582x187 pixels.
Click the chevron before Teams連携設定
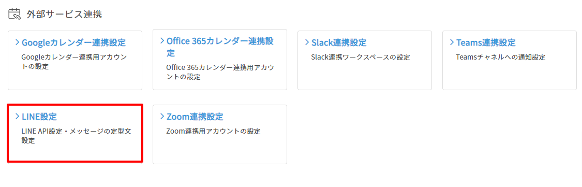click(x=451, y=42)
